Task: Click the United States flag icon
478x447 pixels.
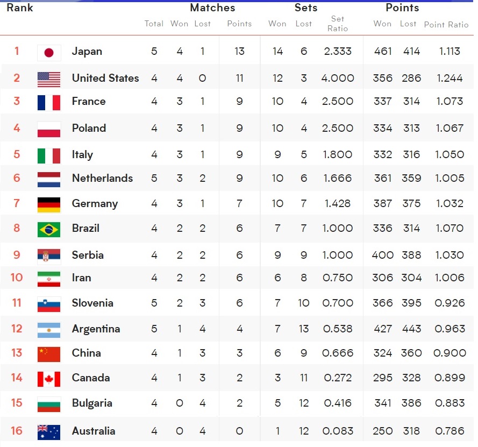Action: point(49,79)
